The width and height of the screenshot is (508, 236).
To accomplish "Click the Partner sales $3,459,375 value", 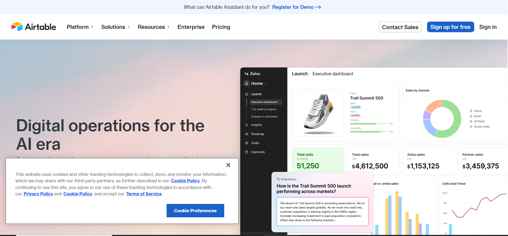I will [481, 166].
